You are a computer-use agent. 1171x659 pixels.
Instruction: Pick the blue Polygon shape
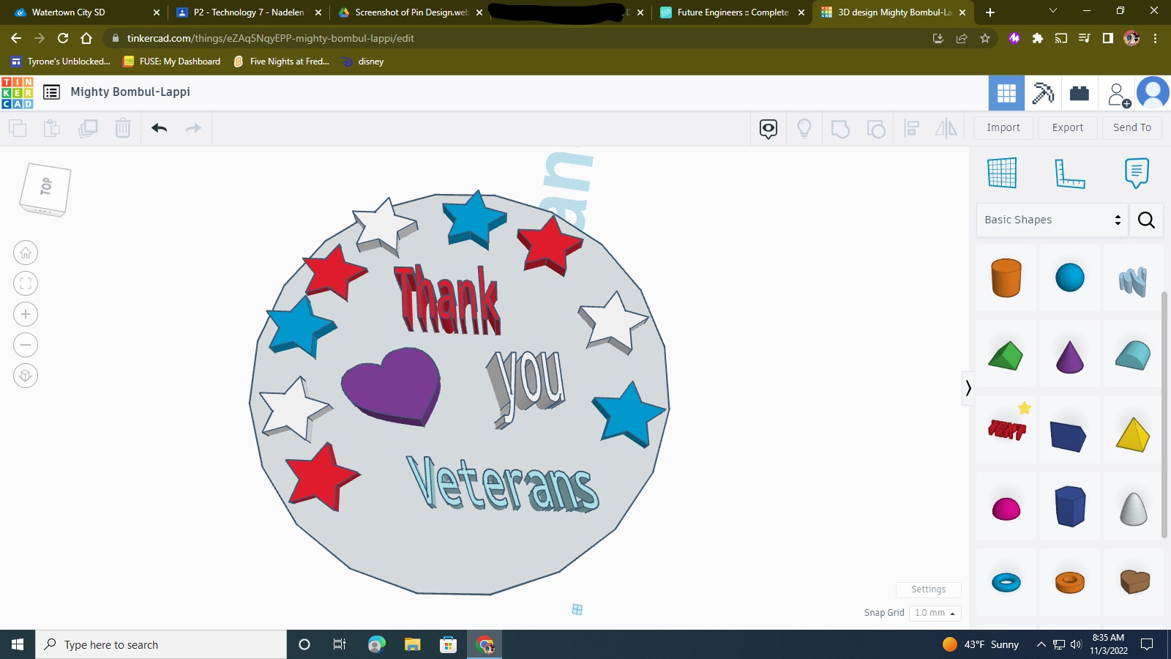[1070, 506]
